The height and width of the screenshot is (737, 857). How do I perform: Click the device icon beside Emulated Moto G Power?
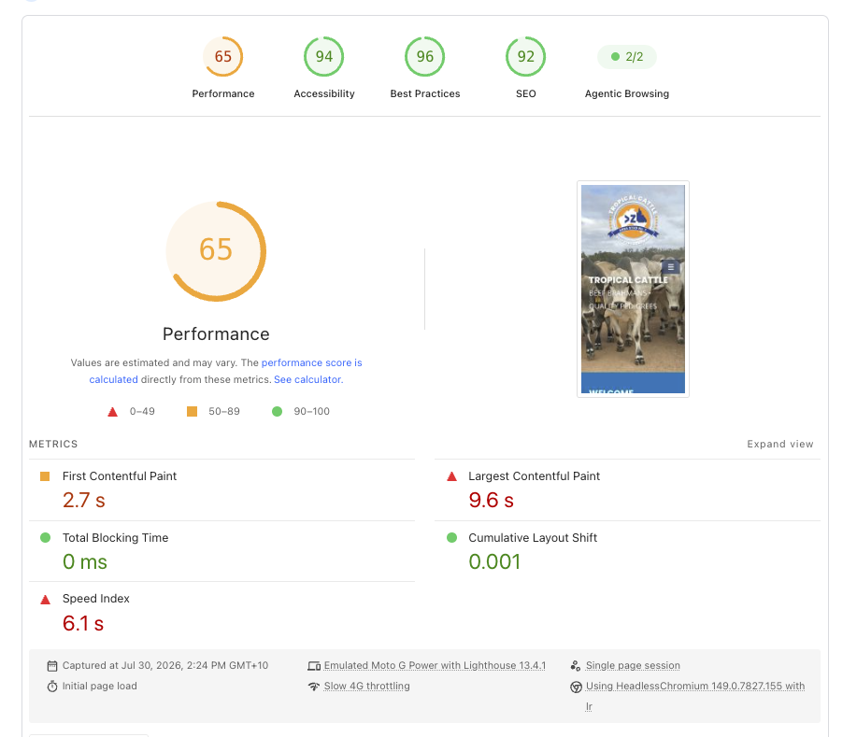point(314,666)
